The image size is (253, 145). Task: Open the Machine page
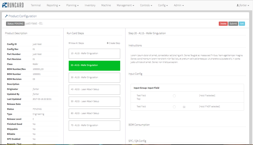tap(106, 5)
